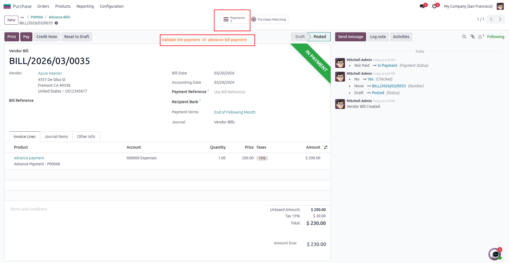Go to next record arrow

point(500,19)
